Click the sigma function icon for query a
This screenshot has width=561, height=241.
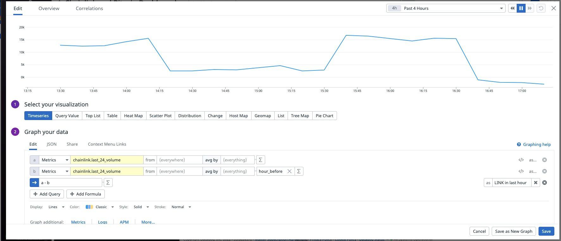(x=260, y=160)
